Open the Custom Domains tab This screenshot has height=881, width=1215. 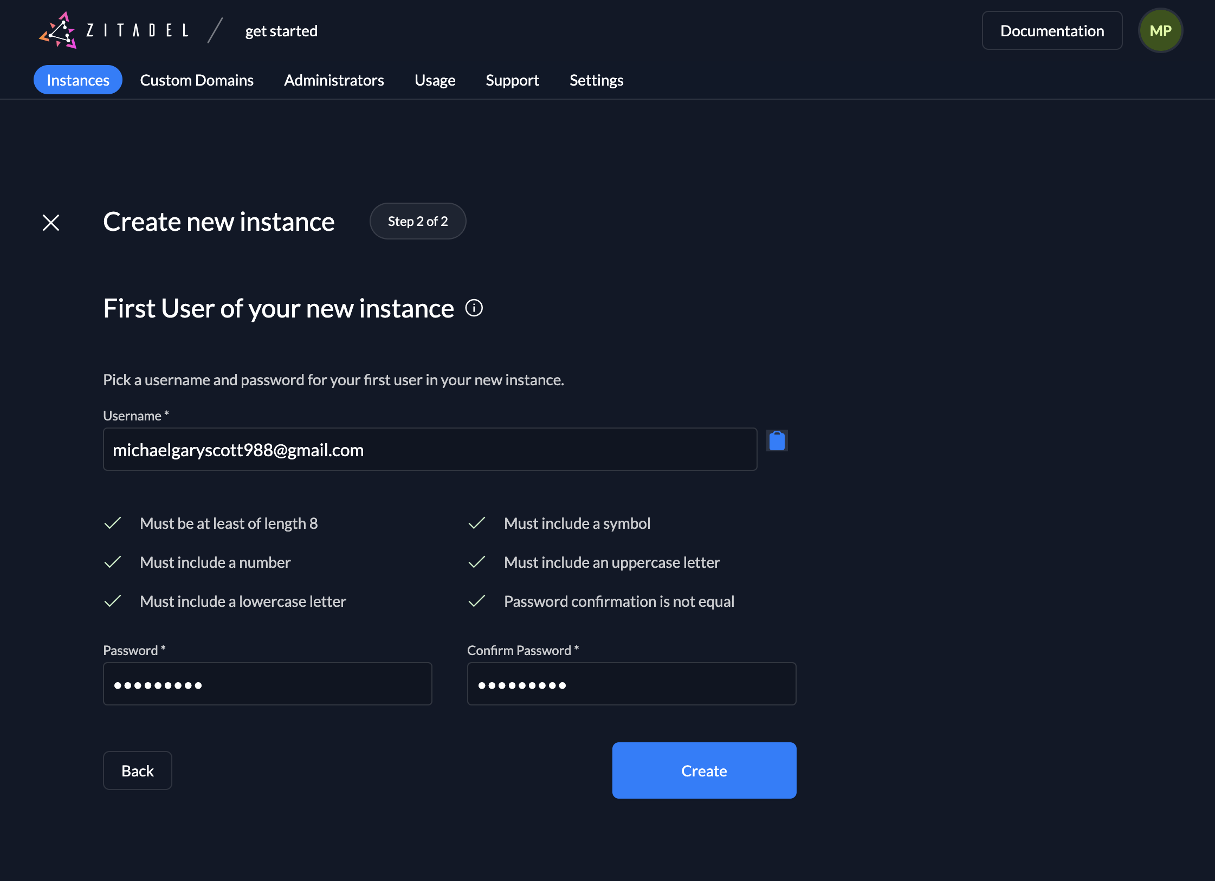(x=197, y=80)
